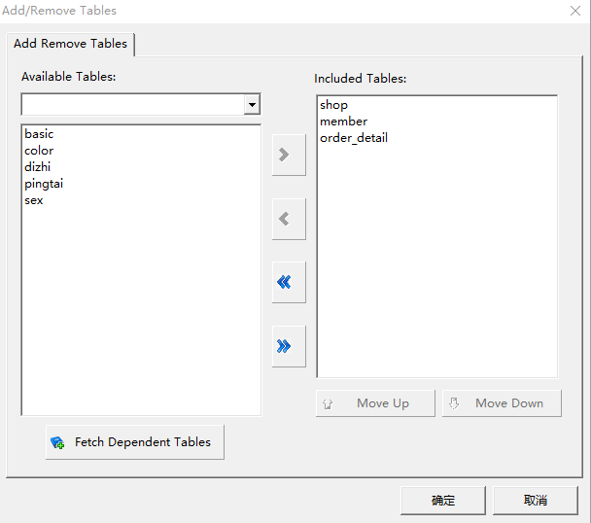
Task: Select the color table entry
Action: click(x=40, y=151)
